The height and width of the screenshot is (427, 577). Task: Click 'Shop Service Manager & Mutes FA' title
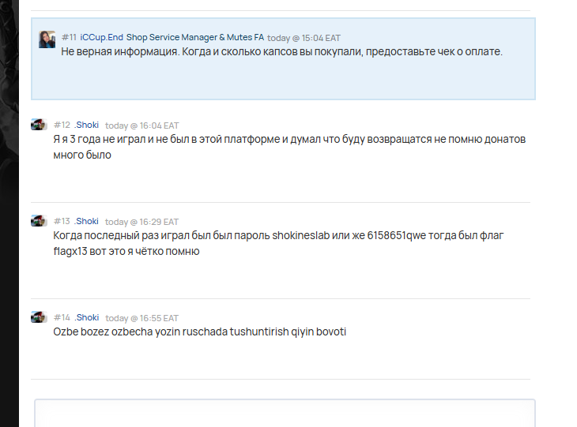tap(195, 37)
